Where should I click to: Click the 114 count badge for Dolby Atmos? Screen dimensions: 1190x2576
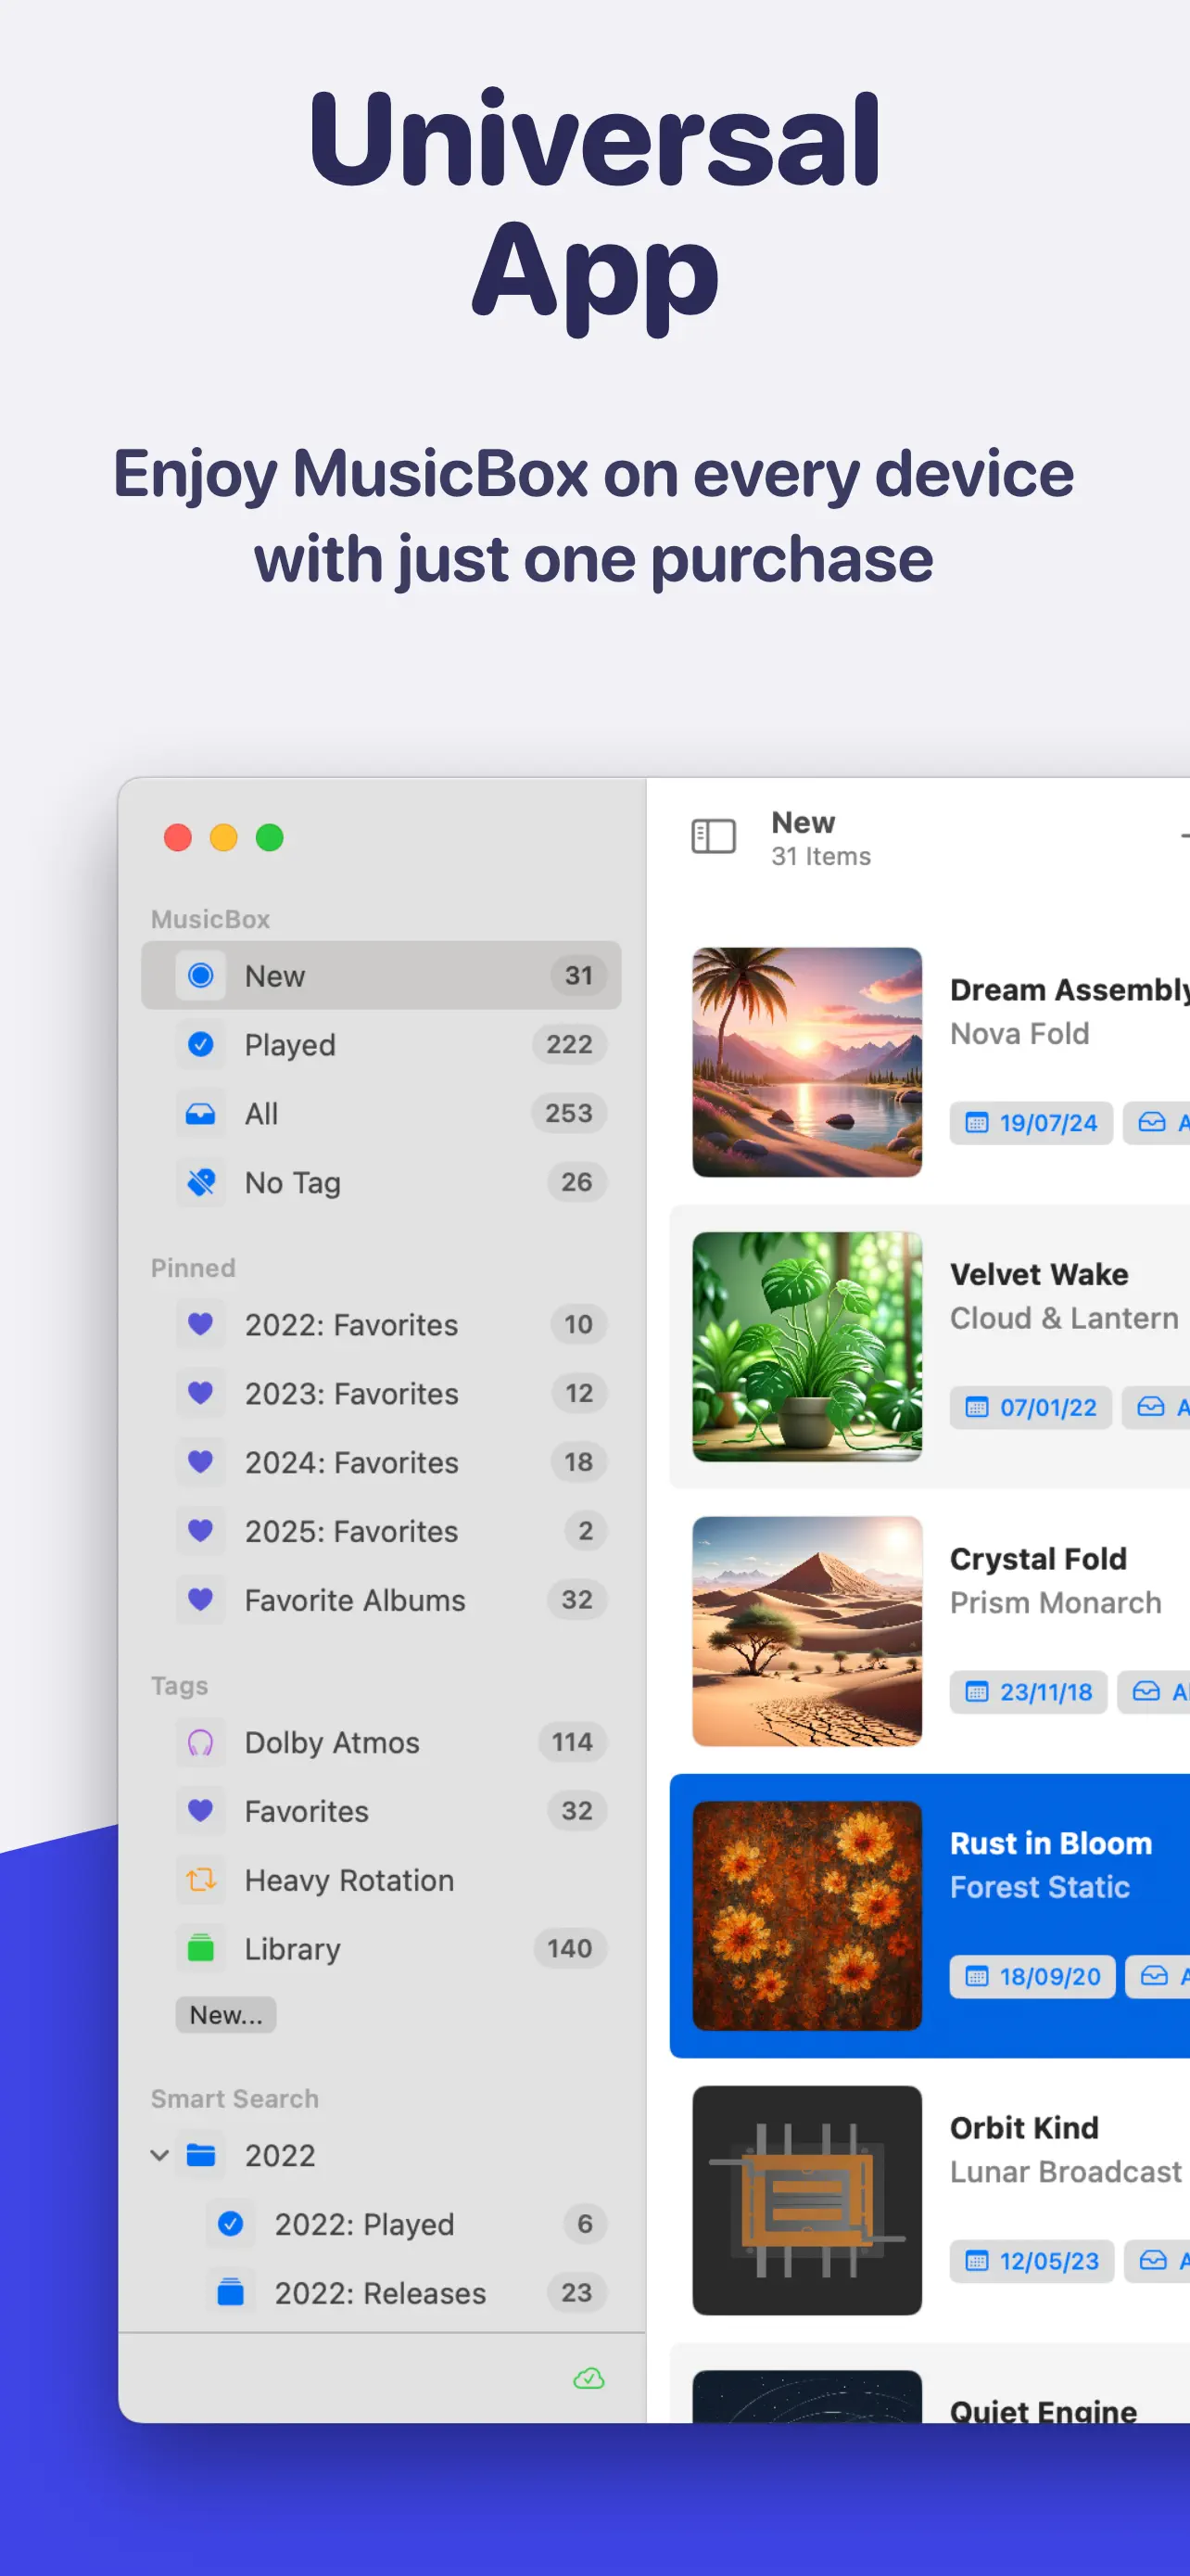tap(573, 1742)
